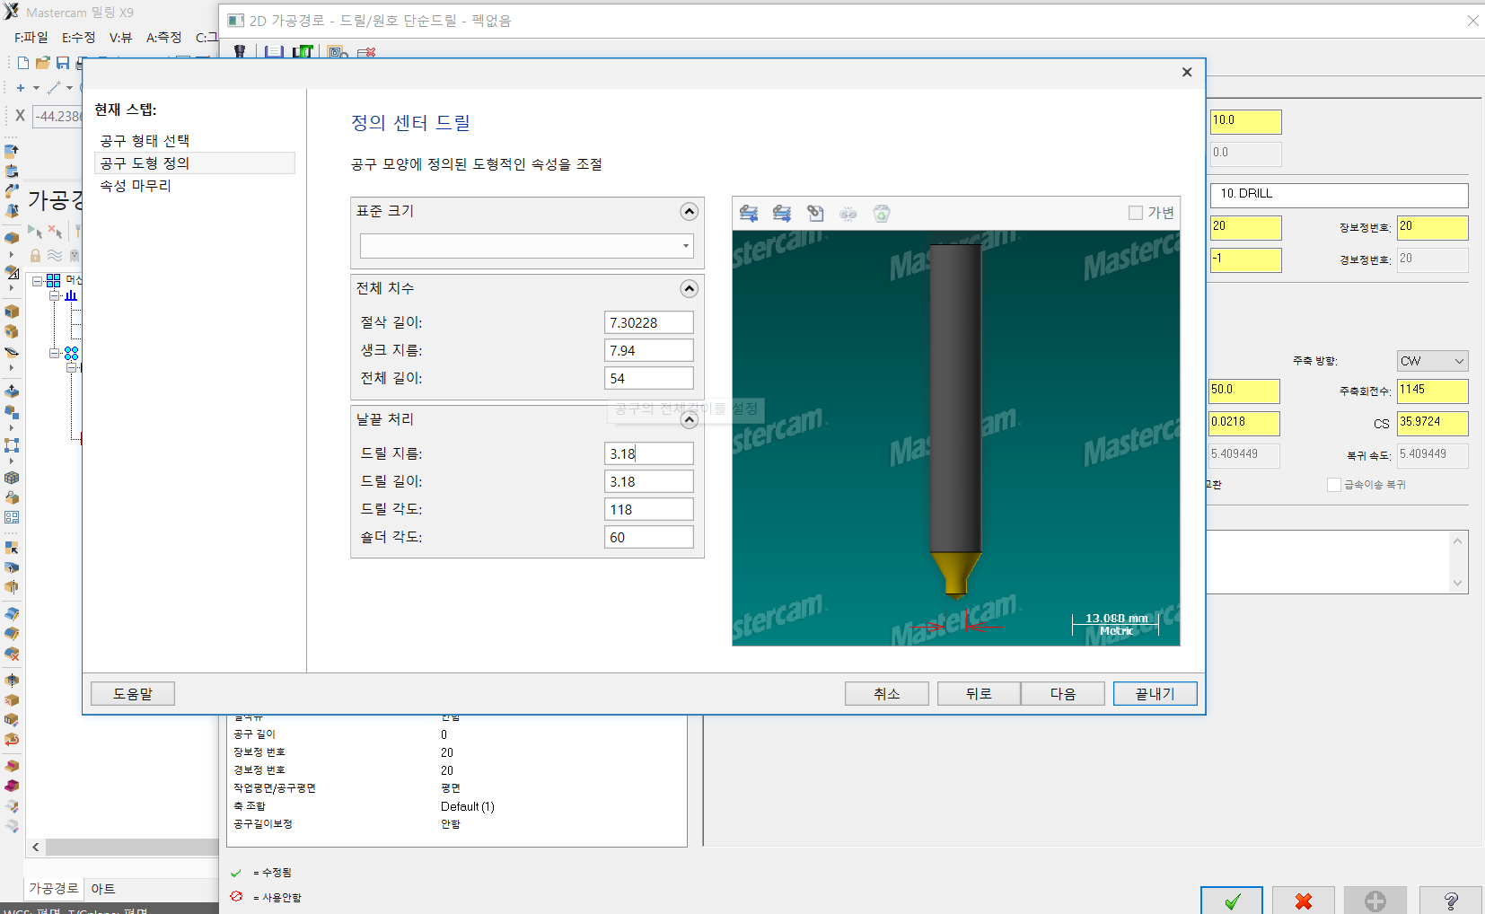Click the 끝내기 finish button

(1155, 694)
